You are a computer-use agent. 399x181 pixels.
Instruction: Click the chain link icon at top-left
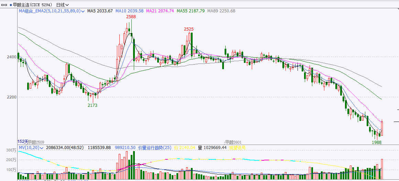pyautogui.click(x=4, y=5)
